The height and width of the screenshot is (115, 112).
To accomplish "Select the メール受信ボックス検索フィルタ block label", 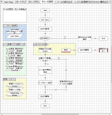I will click(x=14, y=44).
